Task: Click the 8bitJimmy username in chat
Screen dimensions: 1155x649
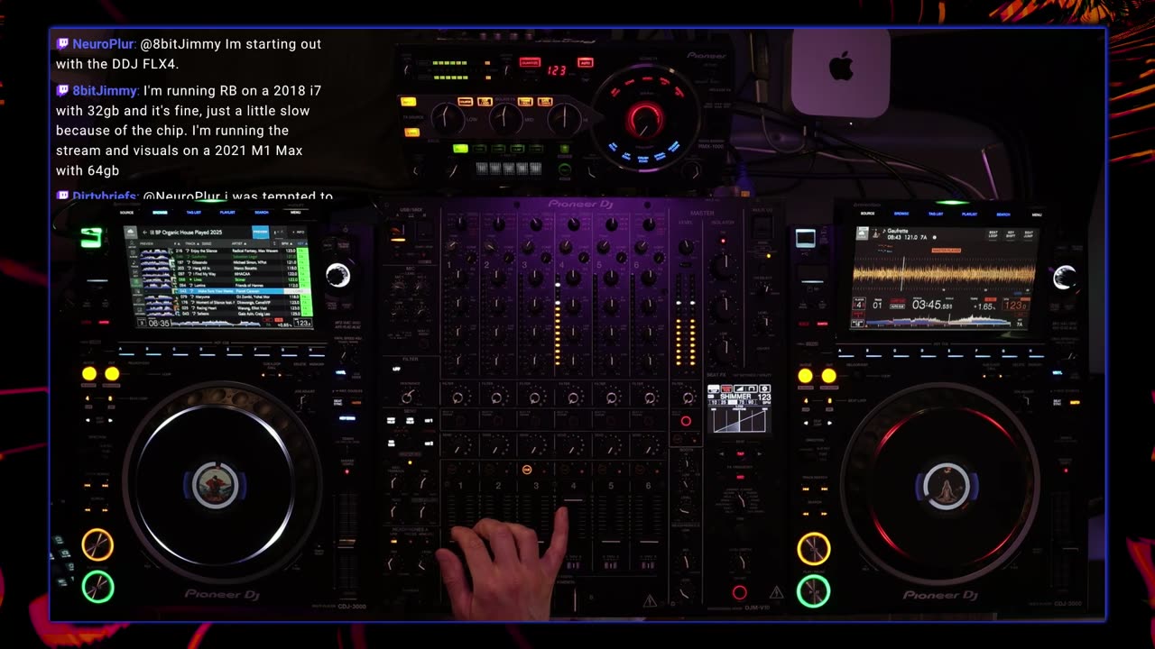Action: (105, 91)
